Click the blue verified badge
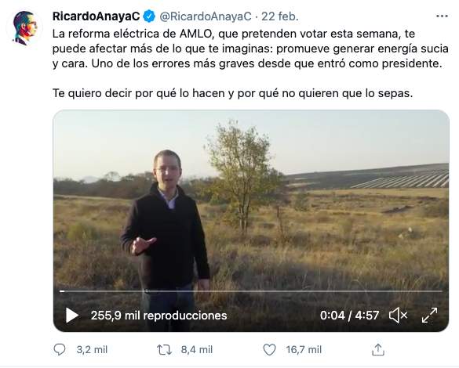Image resolution: width=459 pixels, height=368 pixels. tap(149, 16)
